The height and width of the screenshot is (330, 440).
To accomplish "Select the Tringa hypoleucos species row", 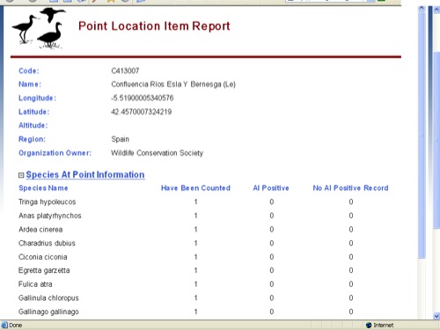I will [203, 202].
